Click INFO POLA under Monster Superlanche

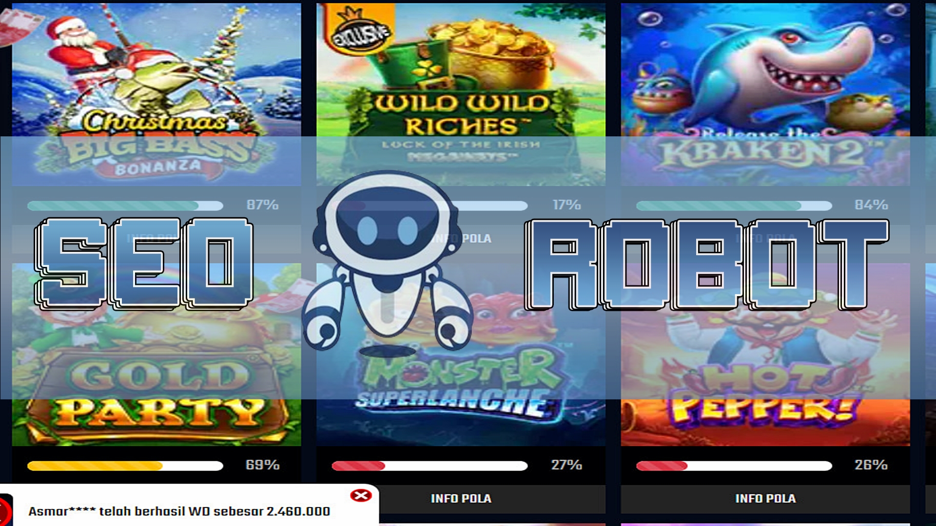coord(461,499)
